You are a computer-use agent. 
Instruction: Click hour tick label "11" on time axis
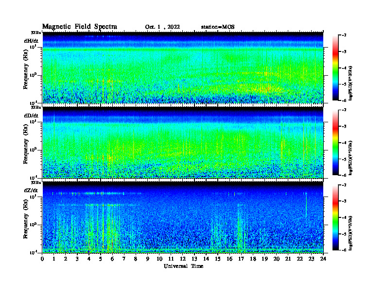pos(171,259)
